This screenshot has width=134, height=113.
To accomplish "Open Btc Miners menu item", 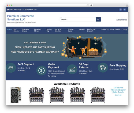I will point(16,30).
